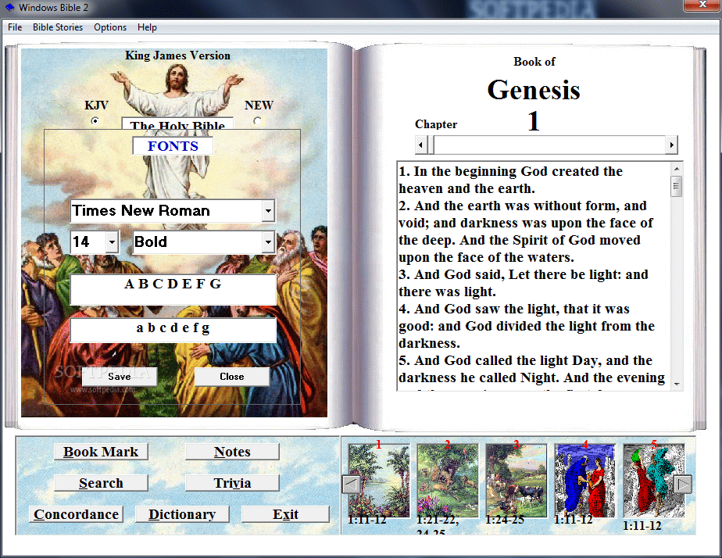The image size is (722, 558).
Task: Click the verse text scrollbar up arrow
Action: (677, 169)
